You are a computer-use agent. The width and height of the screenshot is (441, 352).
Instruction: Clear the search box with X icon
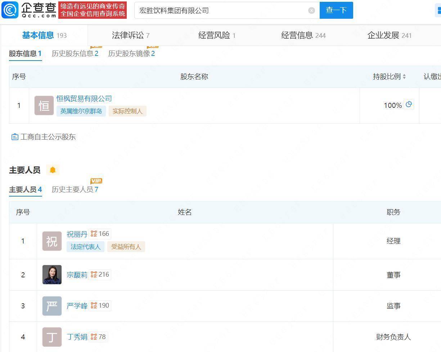[312, 10]
